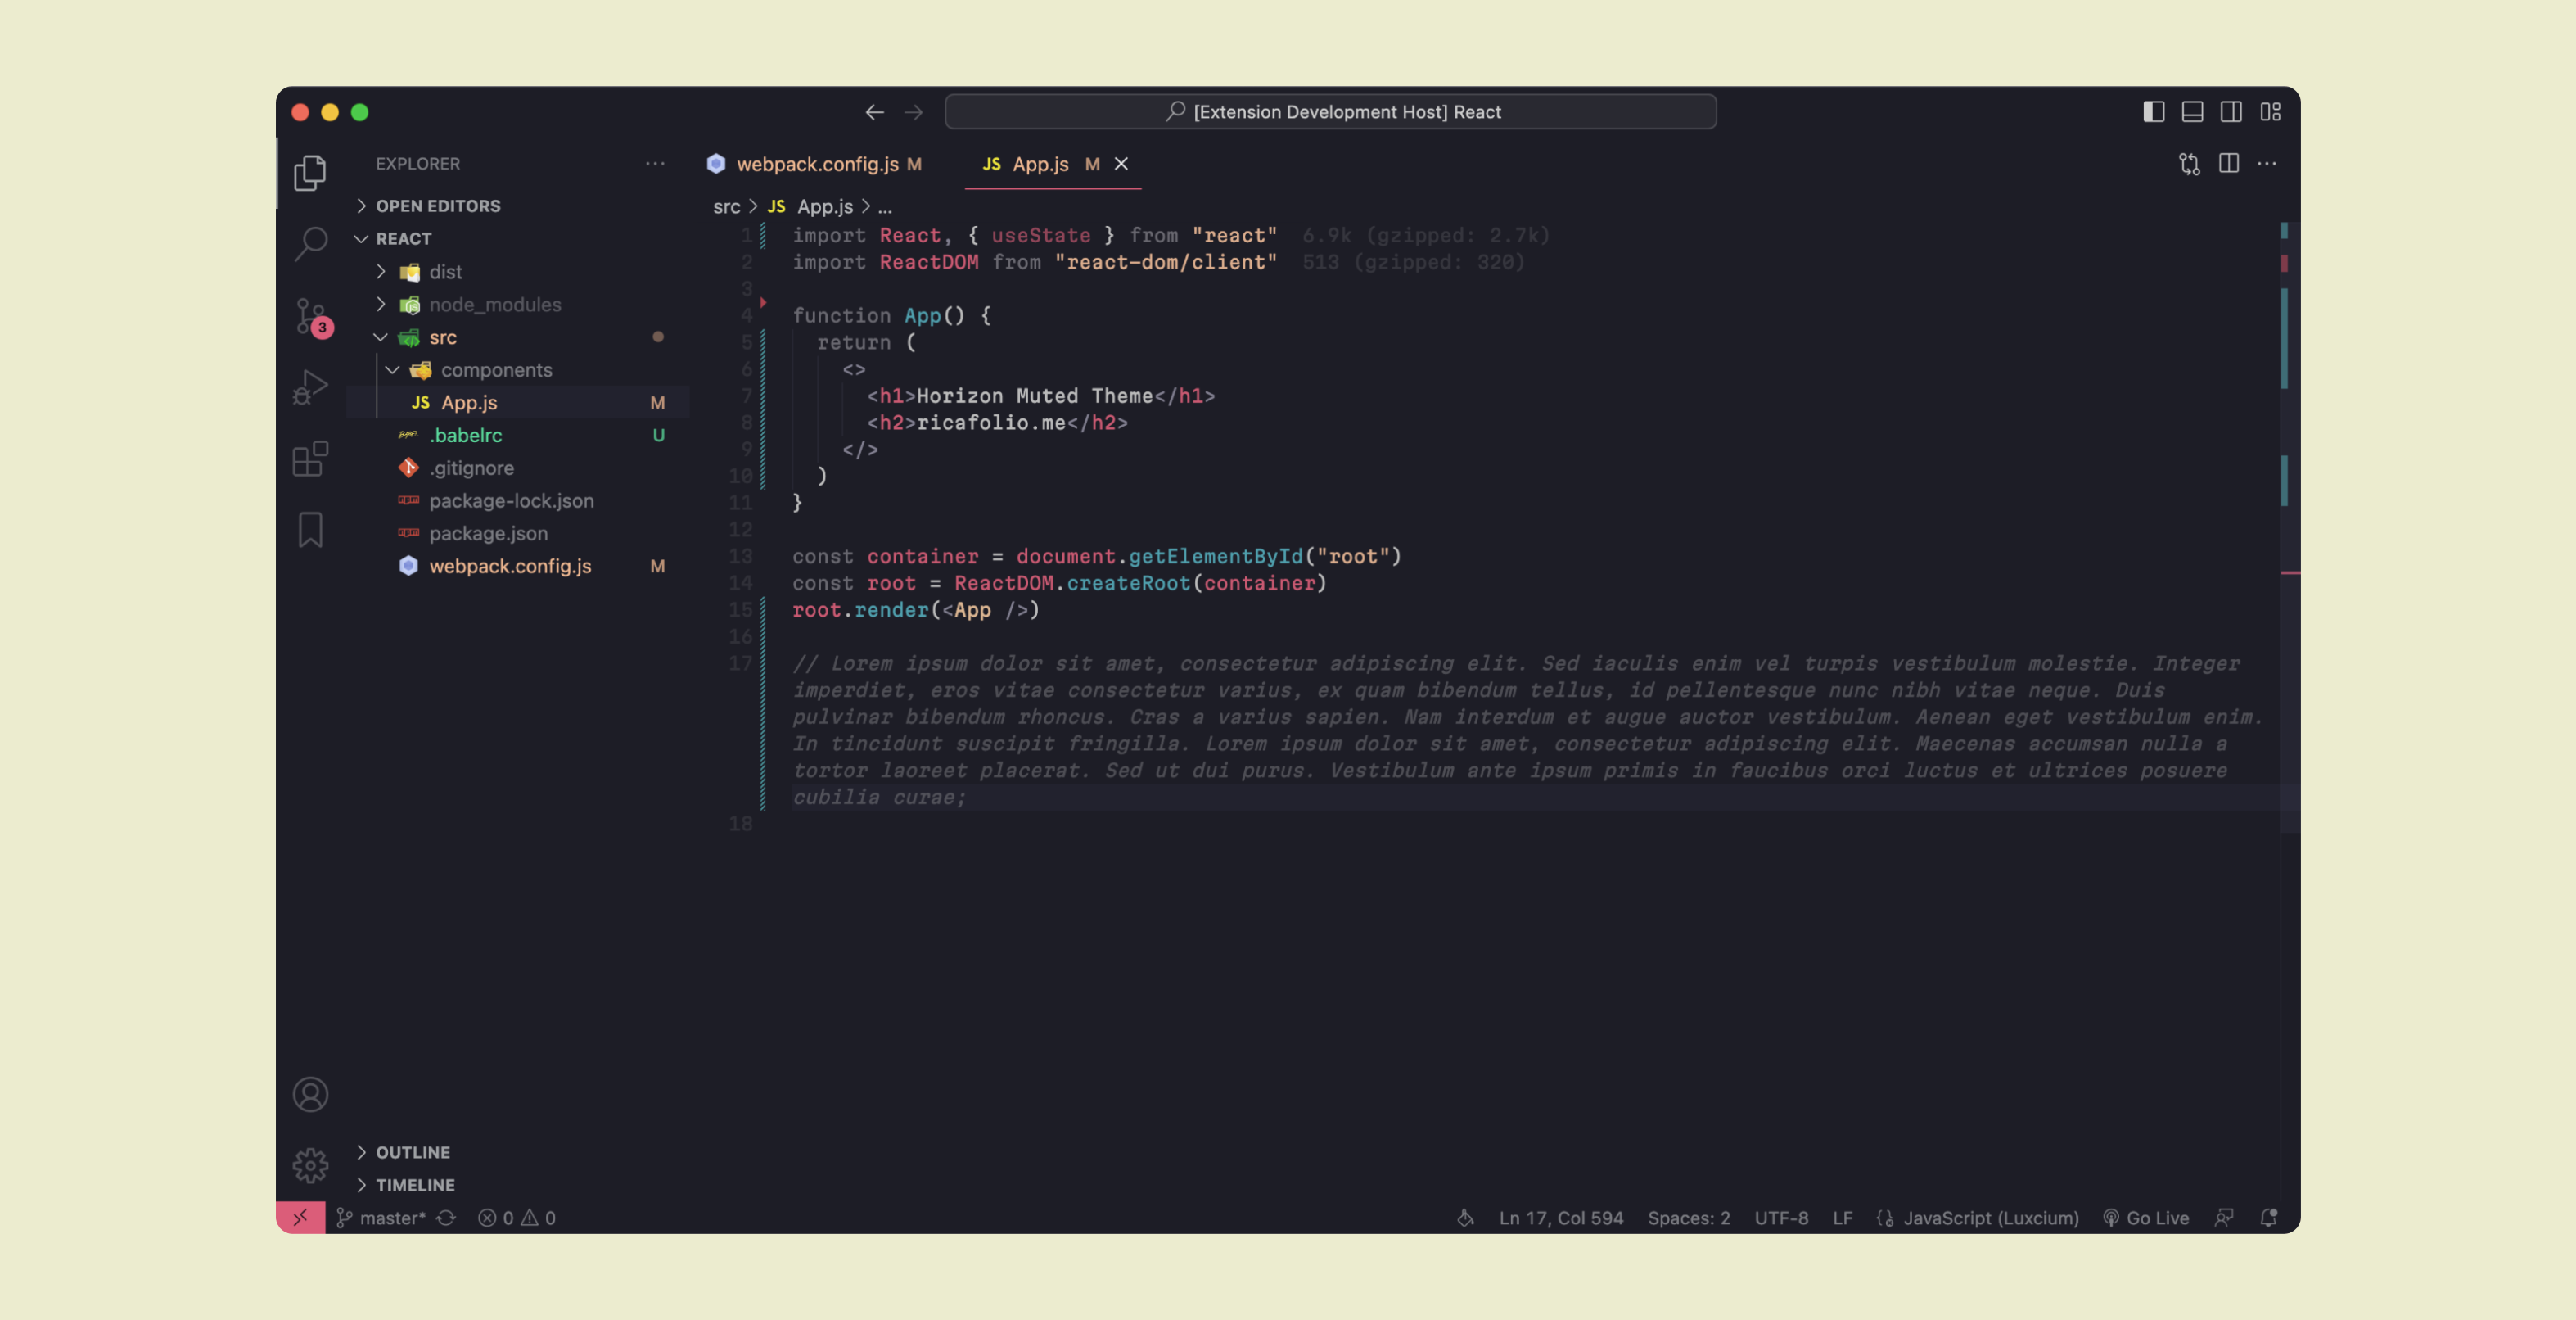Change end of line sequence LF
Screen dimensions: 2576x1320
(x=1842, y=1218)
